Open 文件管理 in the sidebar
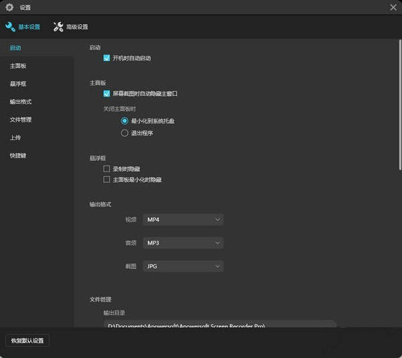Image resolution: width=402 pixels, height=358 pixels. coord(21,120)
